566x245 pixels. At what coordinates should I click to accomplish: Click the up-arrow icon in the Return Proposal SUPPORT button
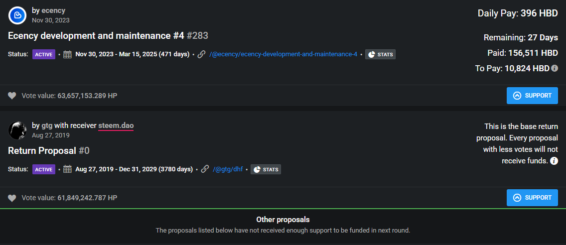(517, 198)
